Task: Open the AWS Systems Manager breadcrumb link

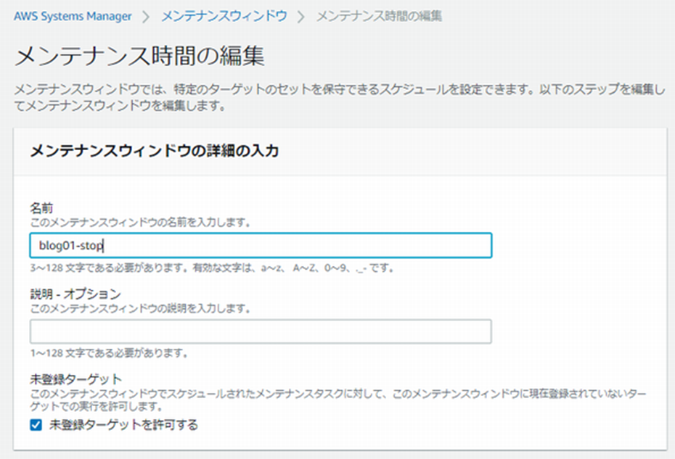Action: point(73,17)
